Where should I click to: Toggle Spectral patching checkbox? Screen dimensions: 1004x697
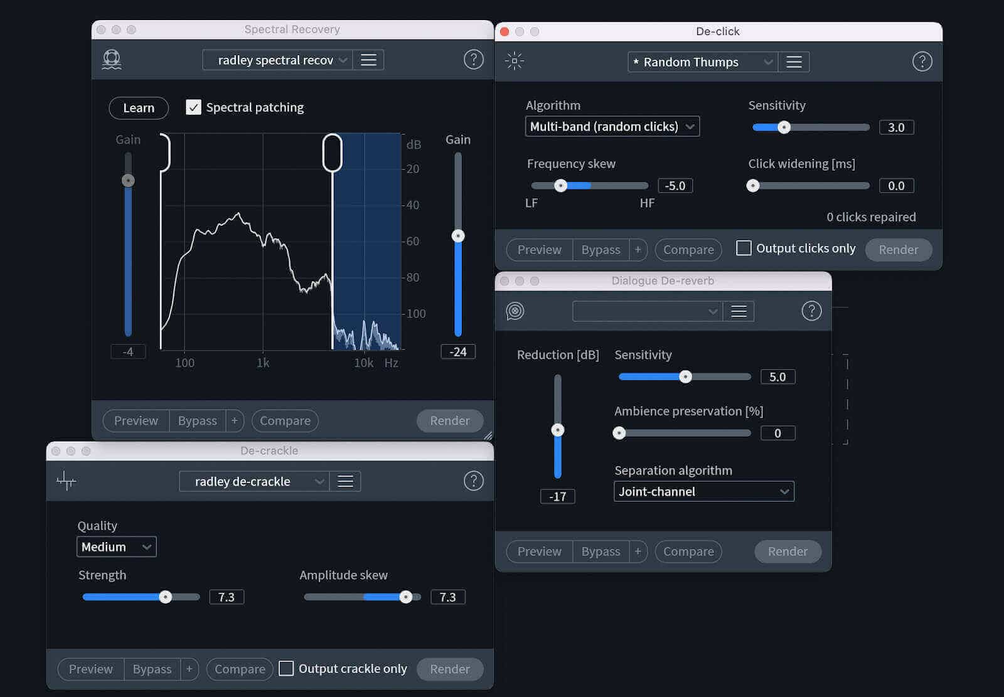193,107
